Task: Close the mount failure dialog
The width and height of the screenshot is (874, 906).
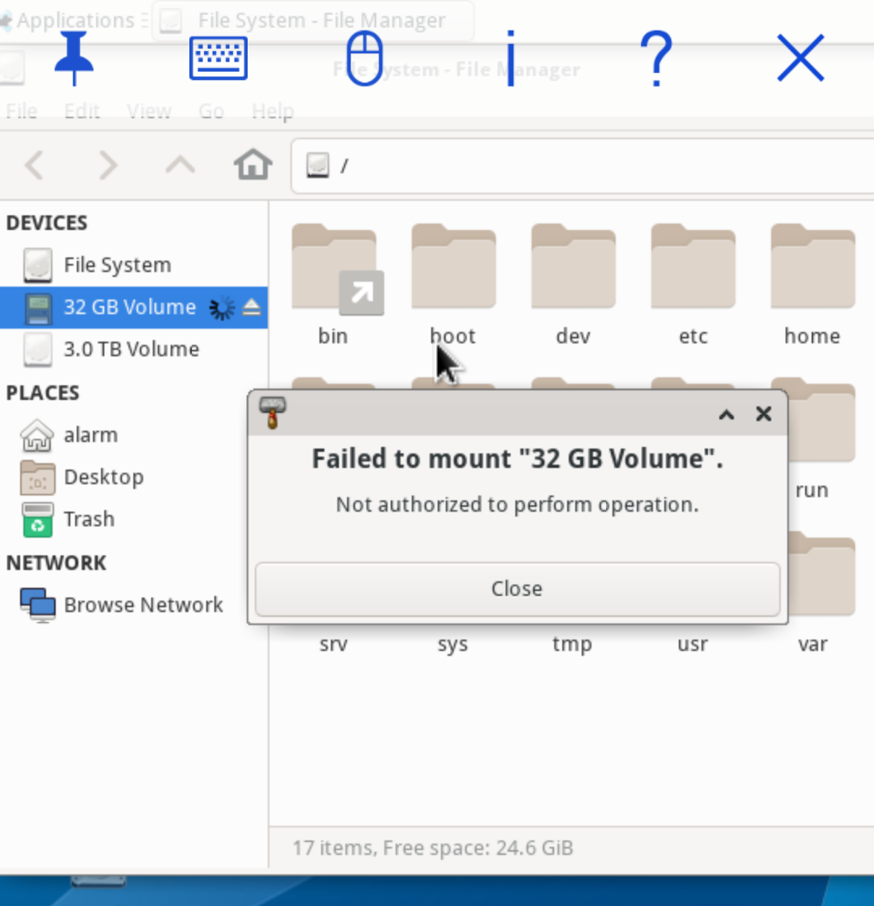Action: coord(516,589)
